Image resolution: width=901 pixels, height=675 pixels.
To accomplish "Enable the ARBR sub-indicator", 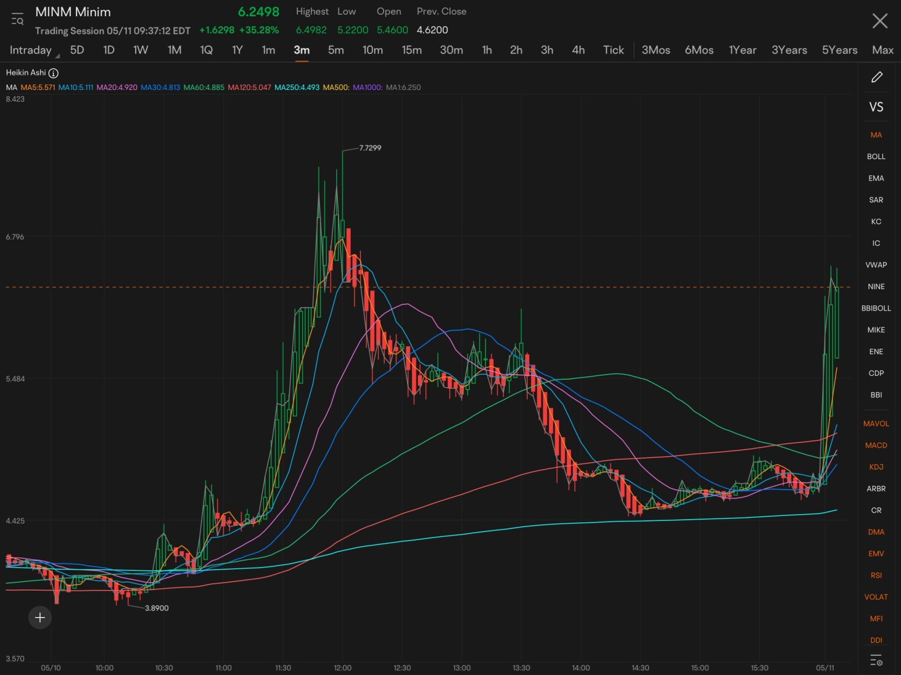I will (x=876, y=489).
